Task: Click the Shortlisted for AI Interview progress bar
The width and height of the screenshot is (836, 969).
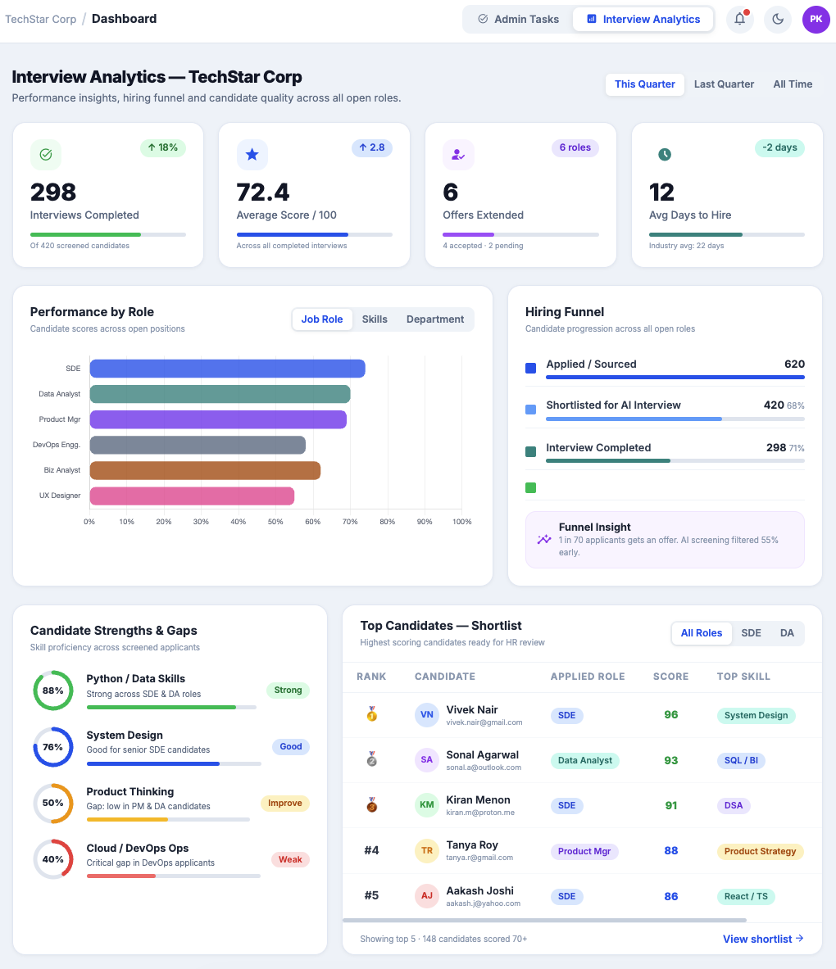Action: point(675,419)
